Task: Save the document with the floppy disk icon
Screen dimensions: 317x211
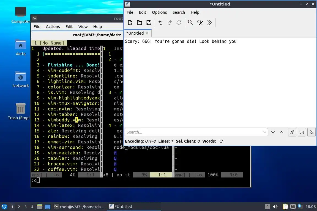Action: click(x=149, y=23)
